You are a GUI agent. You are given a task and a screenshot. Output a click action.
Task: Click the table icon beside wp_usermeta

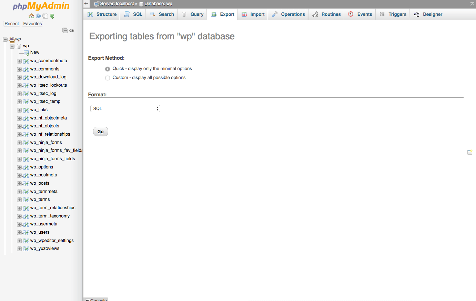click(x=26, y=224)
